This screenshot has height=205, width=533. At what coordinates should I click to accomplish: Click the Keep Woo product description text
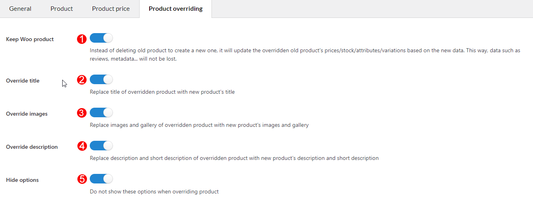305,55
